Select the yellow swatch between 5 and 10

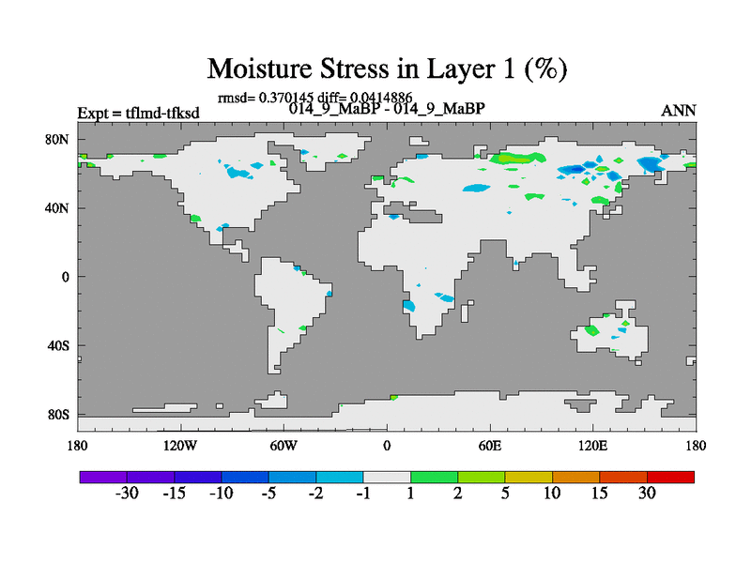pos(529,477)
